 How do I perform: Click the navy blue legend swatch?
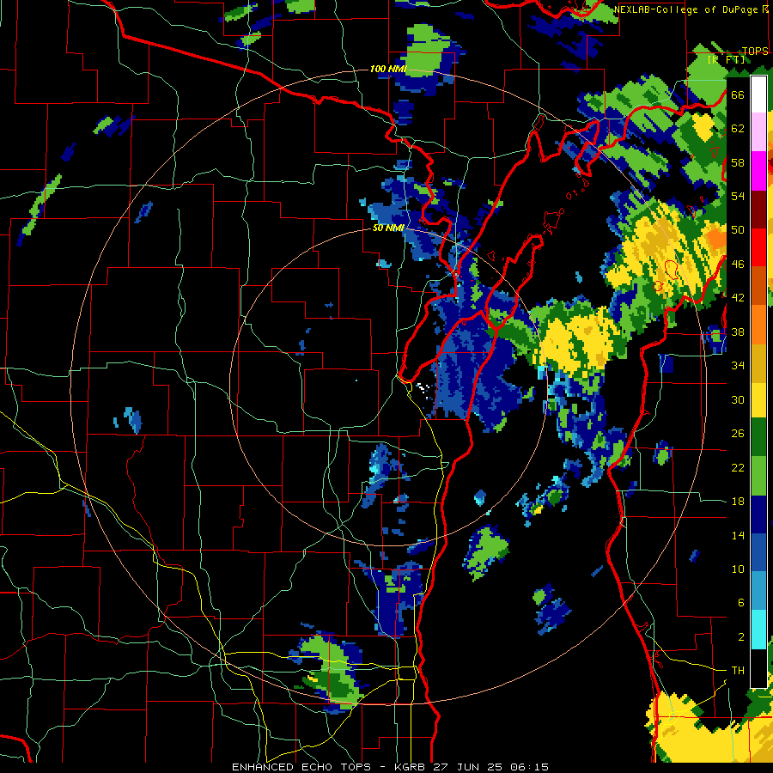click(758, 514)
